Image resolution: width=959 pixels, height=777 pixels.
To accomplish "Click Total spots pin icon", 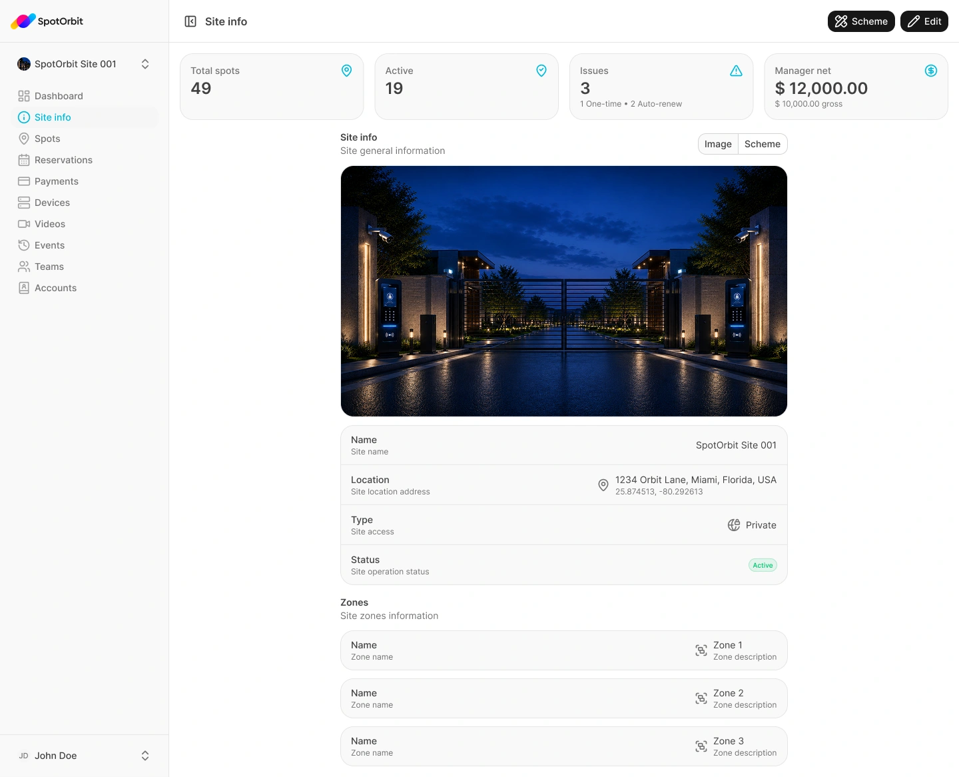I will tap(346, 71).
